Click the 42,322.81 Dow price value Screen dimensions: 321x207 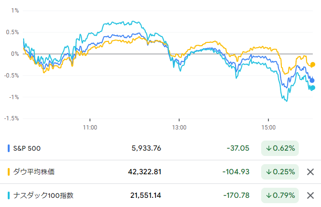click(144, 172)
